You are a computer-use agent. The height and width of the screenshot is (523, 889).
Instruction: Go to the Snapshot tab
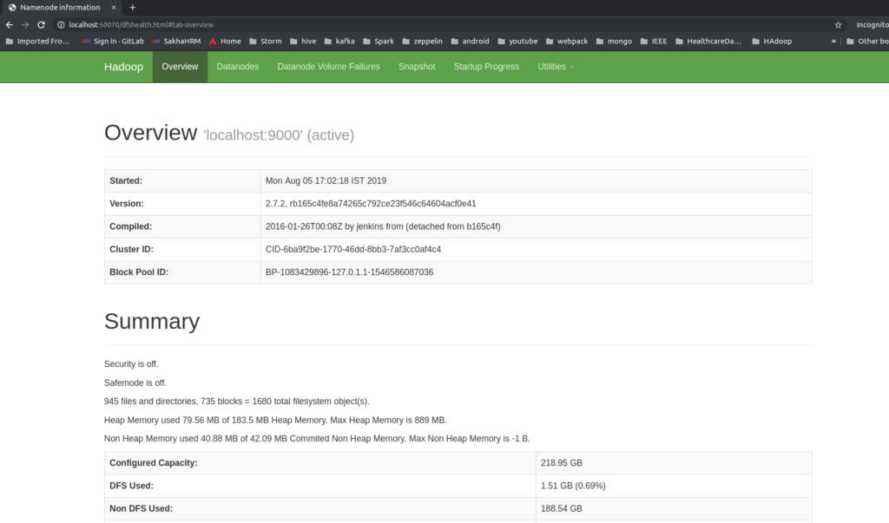(417, 67)
